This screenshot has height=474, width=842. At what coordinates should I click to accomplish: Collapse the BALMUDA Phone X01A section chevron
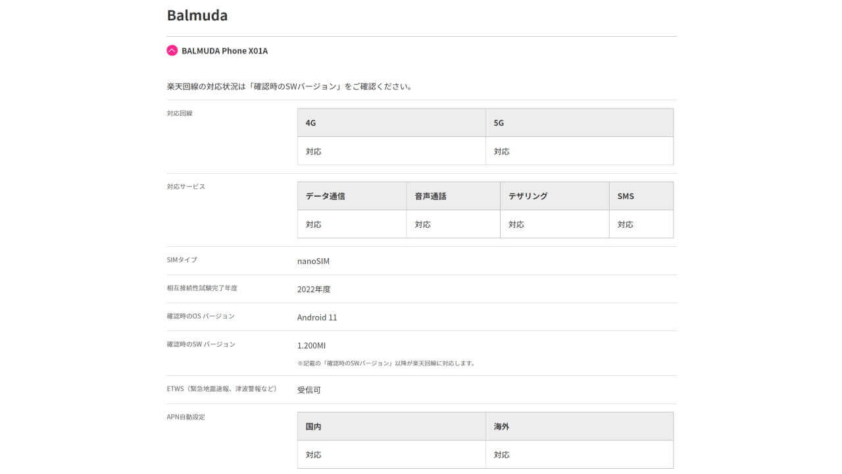click(172, 50)
